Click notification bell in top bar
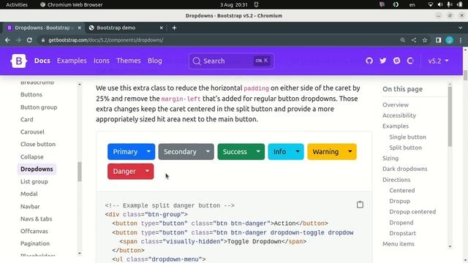Viewport: 468px width, 263px height. pos(256,4)
